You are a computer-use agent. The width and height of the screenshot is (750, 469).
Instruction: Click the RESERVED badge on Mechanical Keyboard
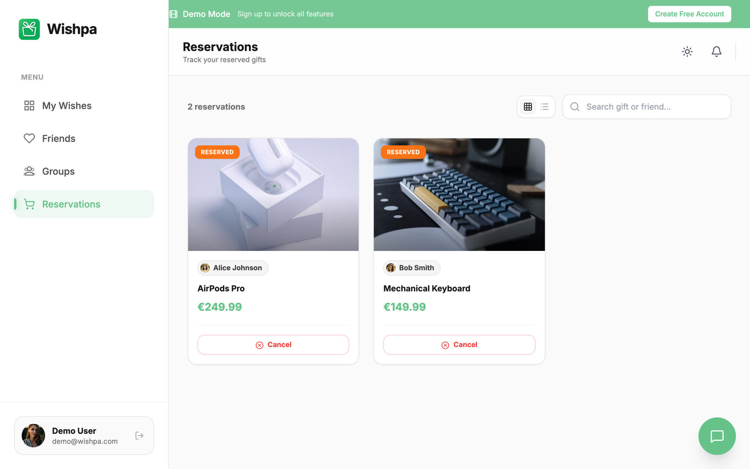point(403,152)
